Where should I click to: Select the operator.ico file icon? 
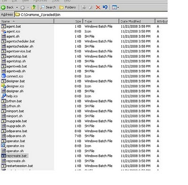pos(4,146)
